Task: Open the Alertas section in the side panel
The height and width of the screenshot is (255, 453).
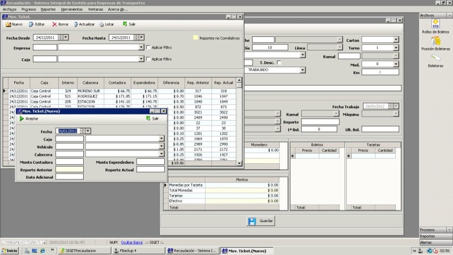Action: [436, 243]
